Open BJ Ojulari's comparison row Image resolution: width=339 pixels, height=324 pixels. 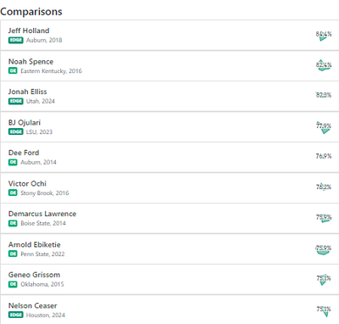click(x=169, y=127)
